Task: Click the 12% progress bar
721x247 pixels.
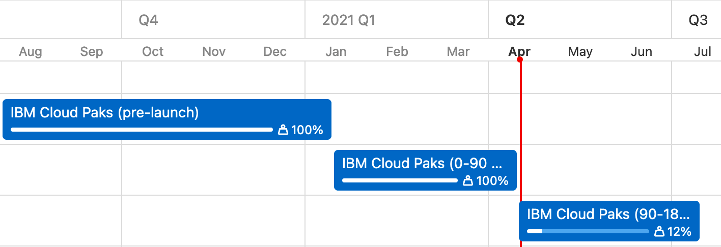Action: tap(588, 231)
